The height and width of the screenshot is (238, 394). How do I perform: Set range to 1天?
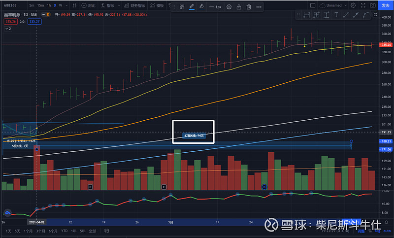pos(8,231)
